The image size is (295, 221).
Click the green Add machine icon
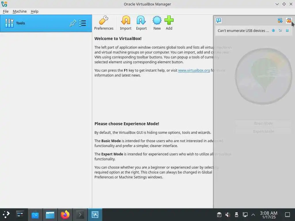(169, 23)
